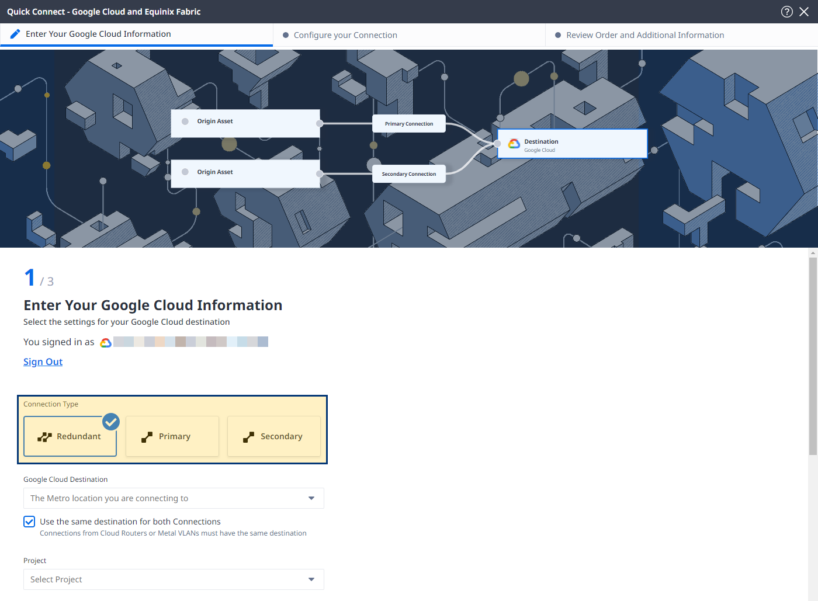Click the Connection Type label

[51, 404]
